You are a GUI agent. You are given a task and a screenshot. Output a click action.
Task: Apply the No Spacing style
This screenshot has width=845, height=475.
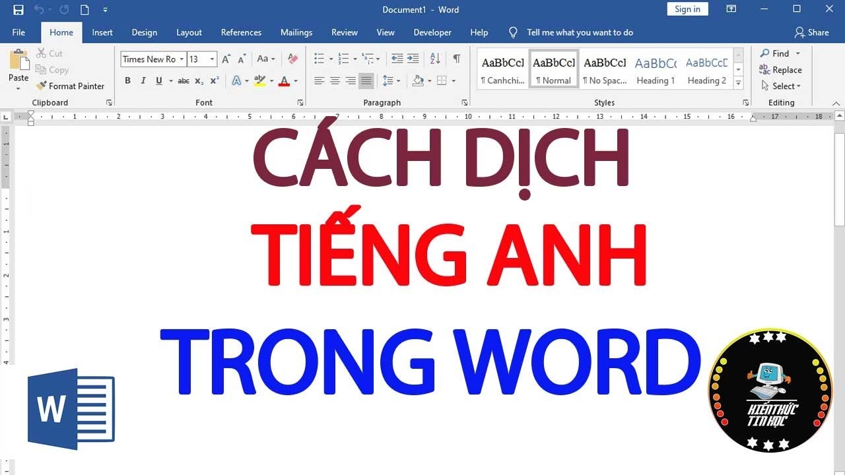pyautogui.click(x=605, y=69)
